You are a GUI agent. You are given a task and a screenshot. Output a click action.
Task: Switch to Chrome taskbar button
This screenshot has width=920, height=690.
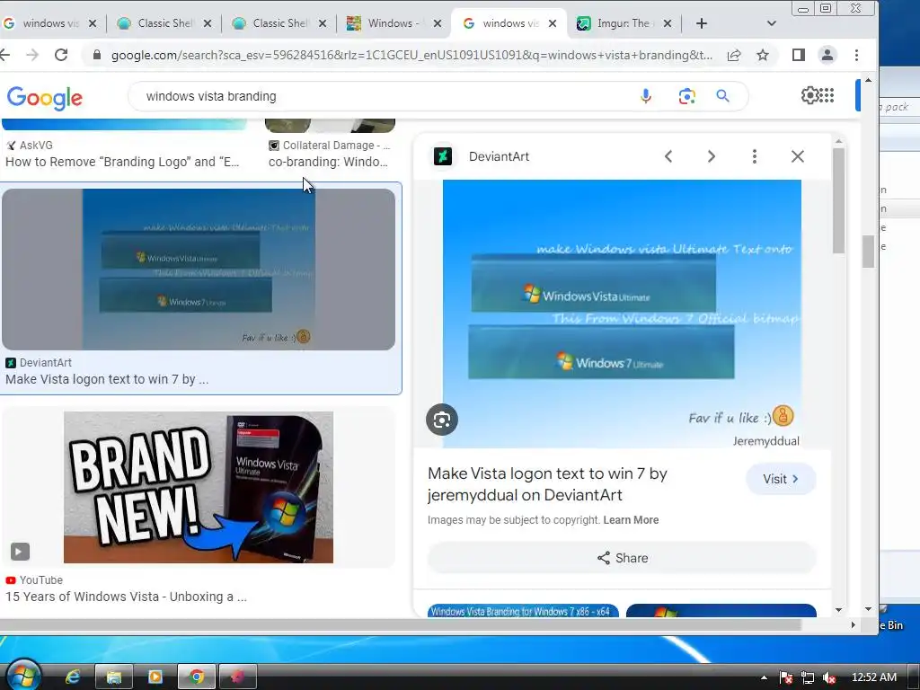(197, 677)
